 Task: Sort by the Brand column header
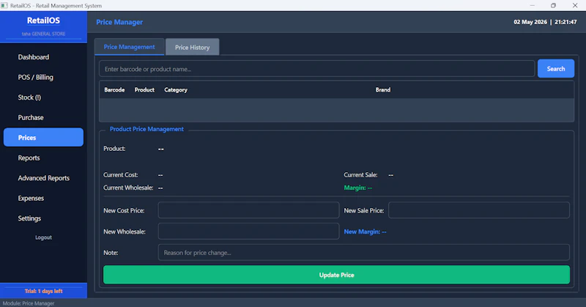[x=382, y=89]
